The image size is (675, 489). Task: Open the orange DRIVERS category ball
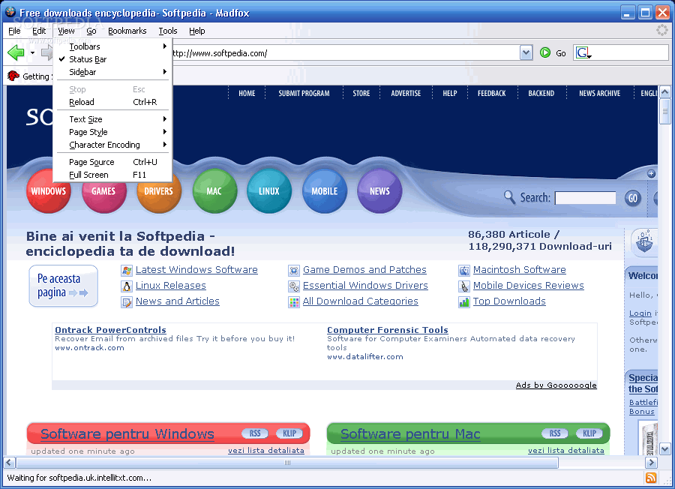click(x=159, y=191)
